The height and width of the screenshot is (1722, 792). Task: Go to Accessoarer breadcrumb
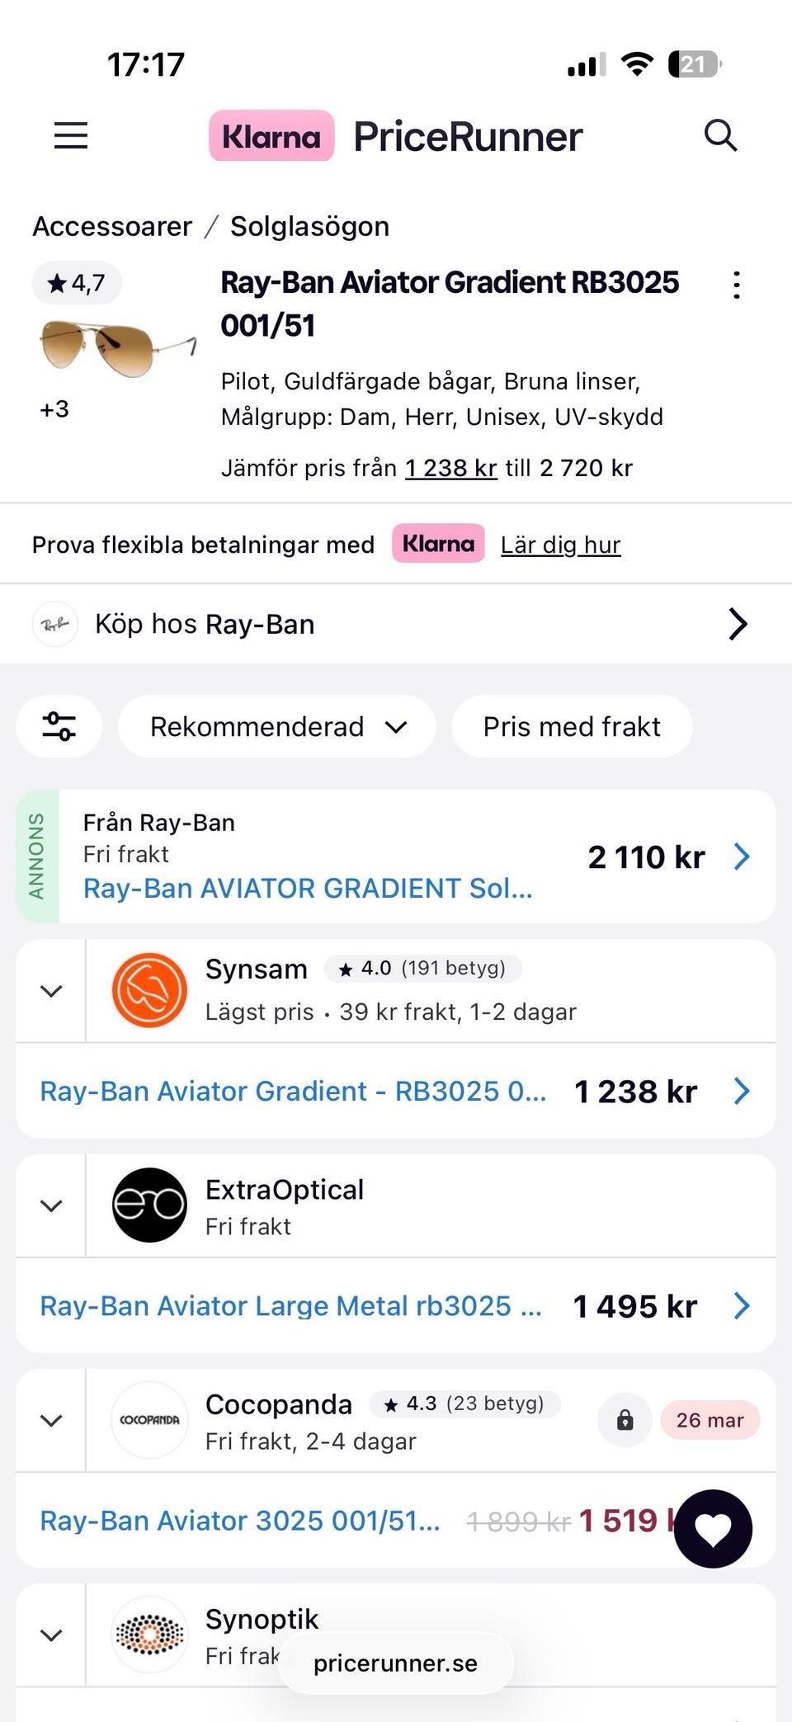(112, 226)
